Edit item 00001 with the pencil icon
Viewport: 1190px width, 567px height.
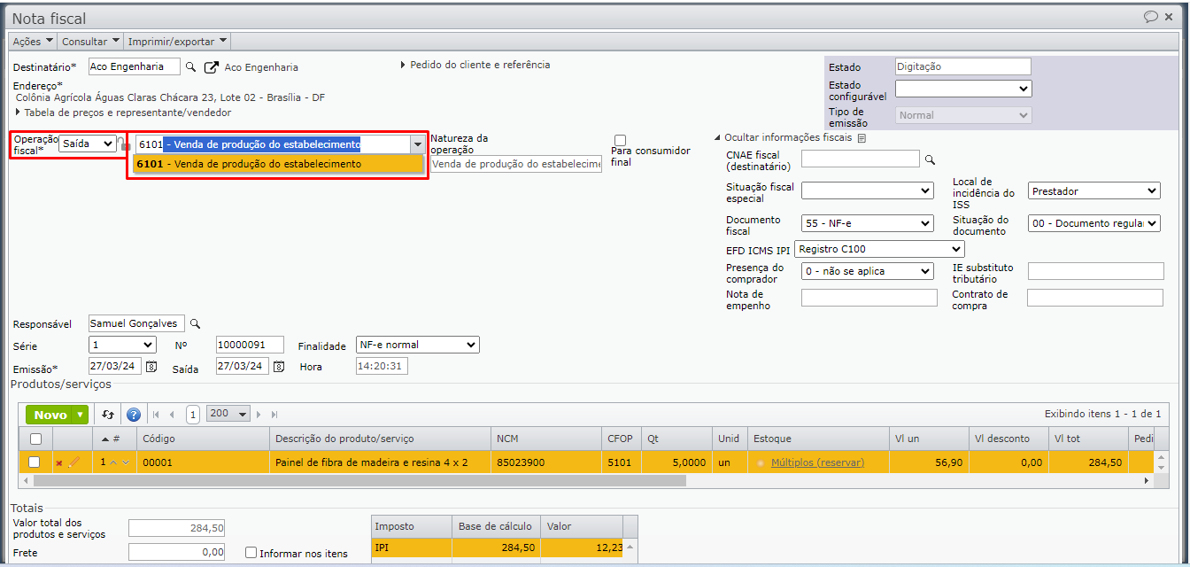(x=74, y=462)
